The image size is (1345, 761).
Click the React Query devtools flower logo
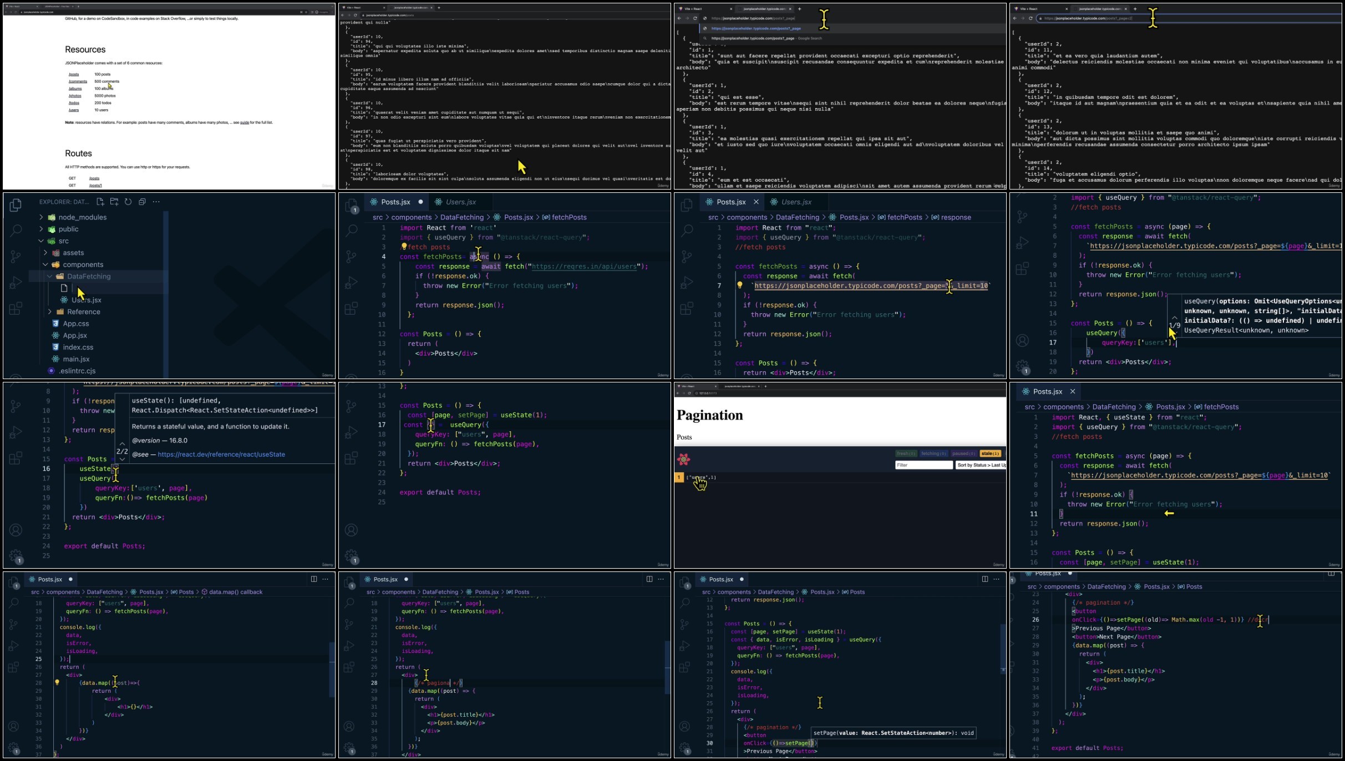point(683,459)
